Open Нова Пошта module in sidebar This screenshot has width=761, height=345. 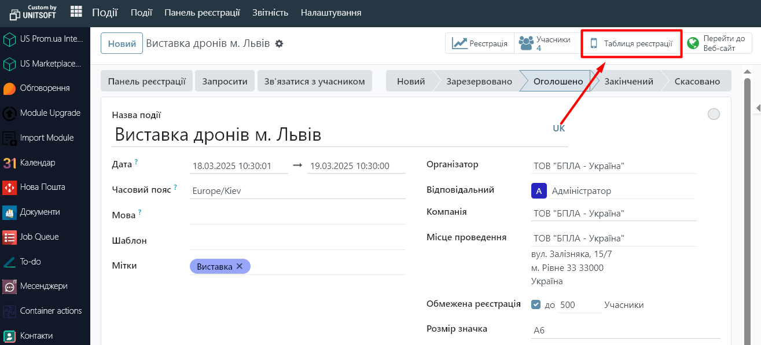coord(42,187)
